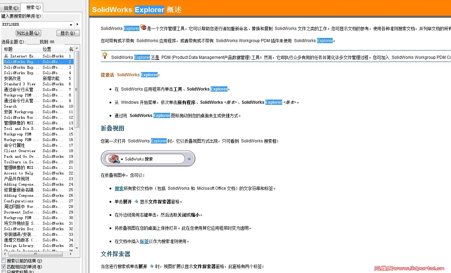Viewport: 451px width, 273px height.
Task: Click the SolidWorks Explorer cube icon in first paragraph
Action: pos(143,28)
